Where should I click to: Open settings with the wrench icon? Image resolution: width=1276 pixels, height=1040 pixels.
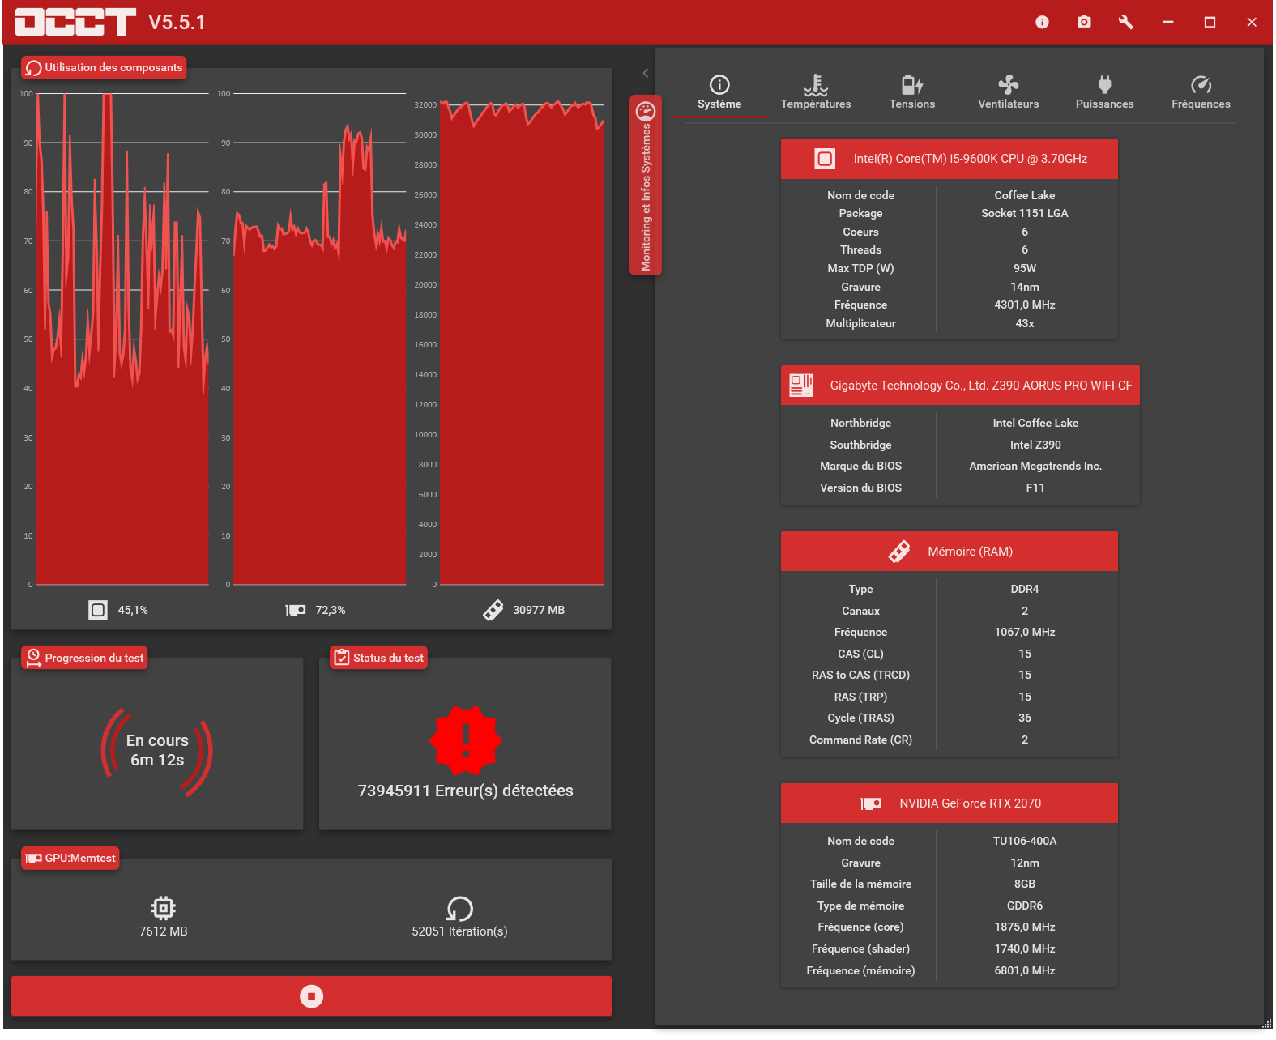(1126, 22)
